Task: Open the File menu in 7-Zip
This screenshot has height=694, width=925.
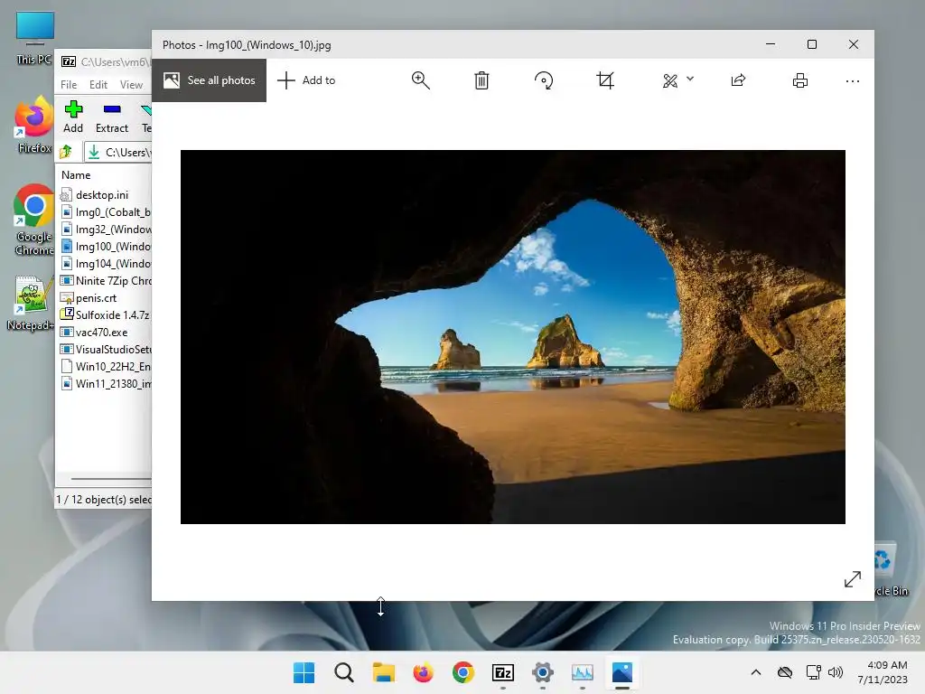Action: point(69,85)
